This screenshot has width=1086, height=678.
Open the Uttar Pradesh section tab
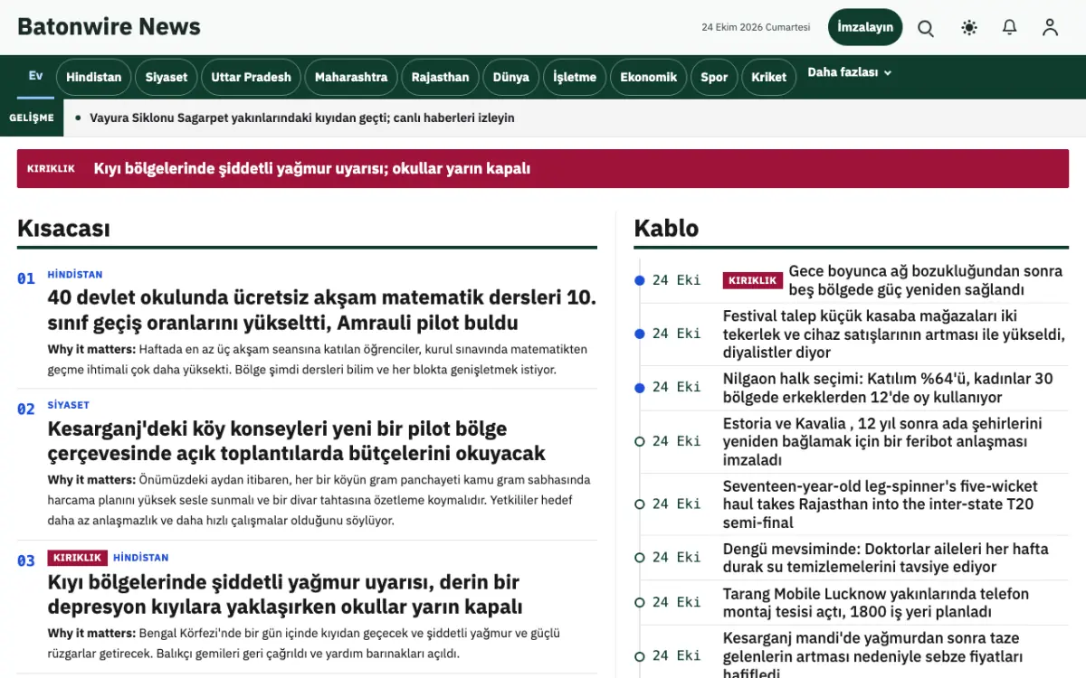[252, 77]
